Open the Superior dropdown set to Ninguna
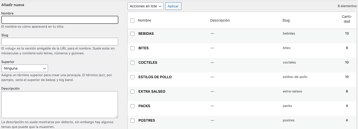 (25, 68)
